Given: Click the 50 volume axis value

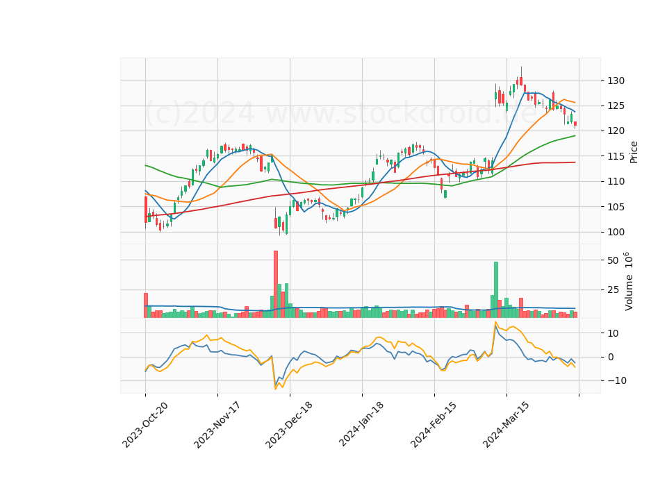Looking at the screenshot, I should pos(613,260).
